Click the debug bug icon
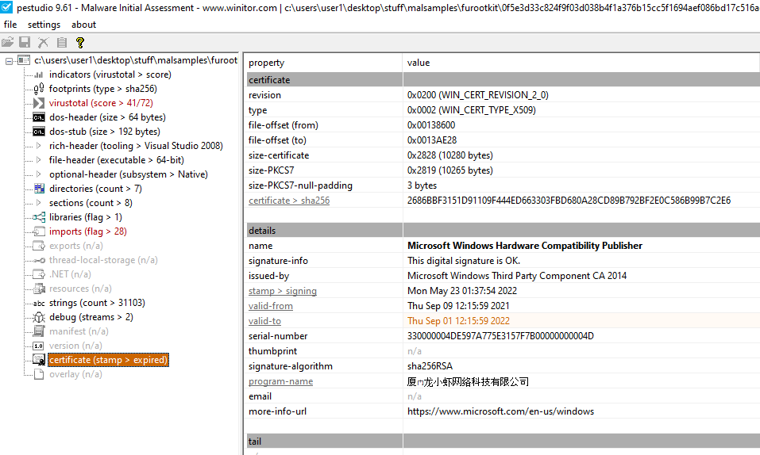Image resolution: width=760 pixels, height=455 pixels. coord(39,317)
